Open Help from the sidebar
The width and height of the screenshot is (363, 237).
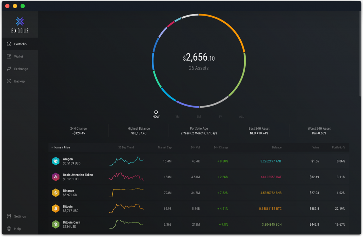pyautogui.click(x=20, y=228)
